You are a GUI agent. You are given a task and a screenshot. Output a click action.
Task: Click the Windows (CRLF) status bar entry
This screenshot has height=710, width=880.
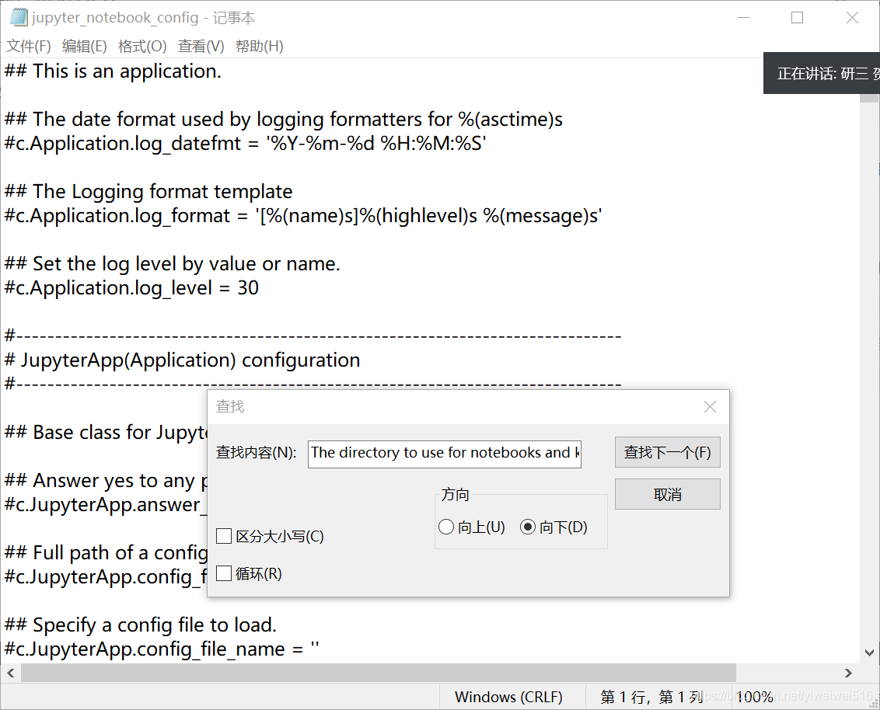pyautogui.click(x=508, y=697)
